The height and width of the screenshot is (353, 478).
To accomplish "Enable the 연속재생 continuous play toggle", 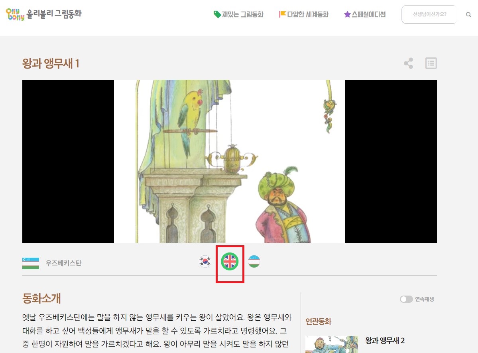I will [x=407, y=298].
